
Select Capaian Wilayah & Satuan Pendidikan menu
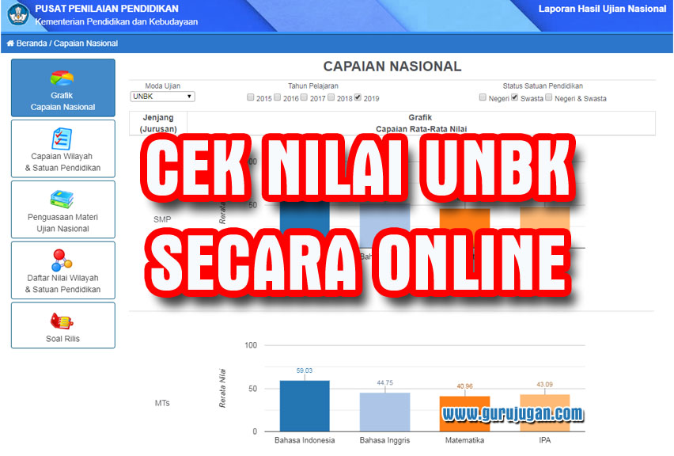(62, 148)
